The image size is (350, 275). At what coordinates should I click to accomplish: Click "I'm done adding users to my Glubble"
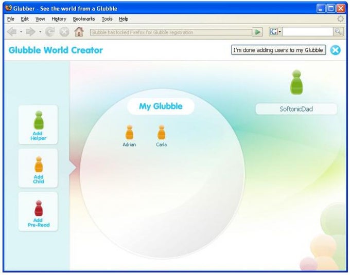[x=278, y=50]
